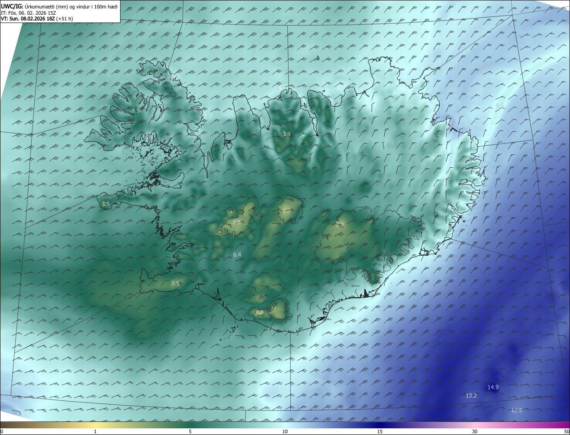Click the 1 tick on the colour scale
570x435 pixels.
tap(95, 431)
